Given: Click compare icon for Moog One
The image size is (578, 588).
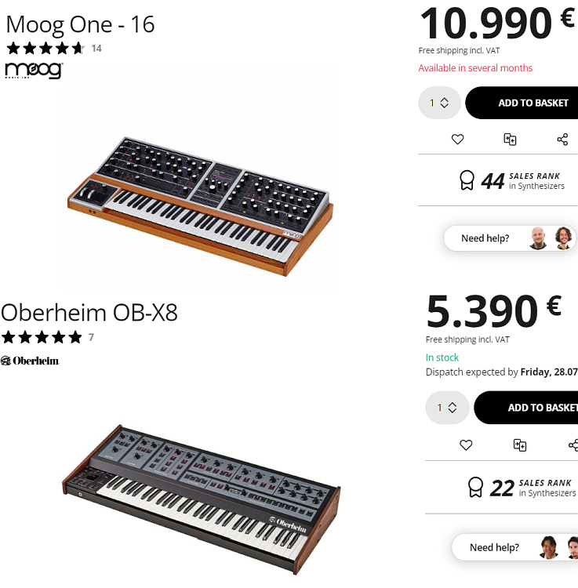Looking at the screenshot, I should (x=510, y=140).
